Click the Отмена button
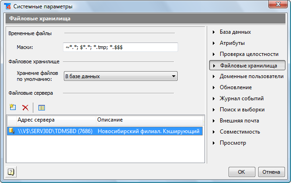This screenshot has height=183, width=291. (271, 172)
